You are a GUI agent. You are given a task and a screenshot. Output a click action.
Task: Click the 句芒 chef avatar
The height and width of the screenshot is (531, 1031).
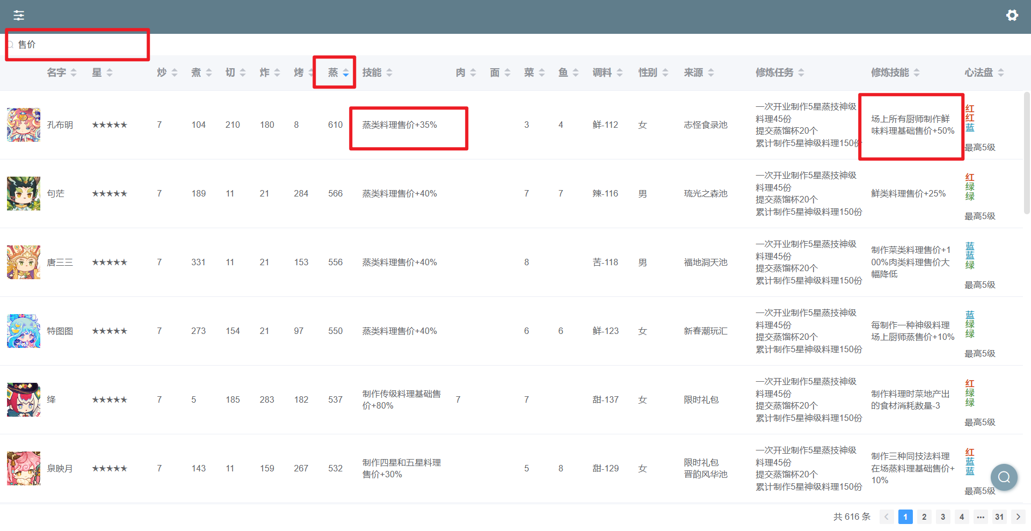pyautogui.click(x=24, y=194)
